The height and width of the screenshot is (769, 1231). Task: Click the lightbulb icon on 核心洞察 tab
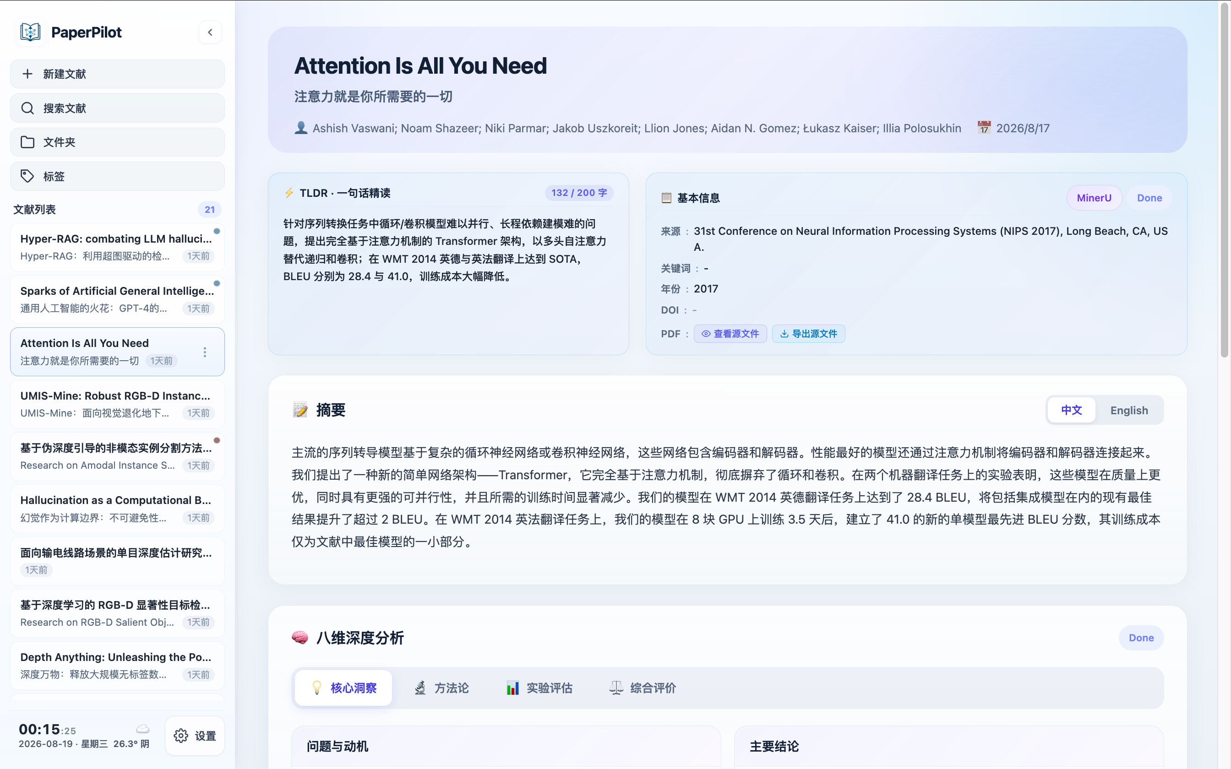[317, 688]
